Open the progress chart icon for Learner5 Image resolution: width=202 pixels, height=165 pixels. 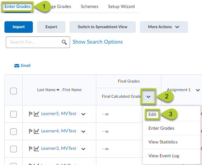[36, 114]
